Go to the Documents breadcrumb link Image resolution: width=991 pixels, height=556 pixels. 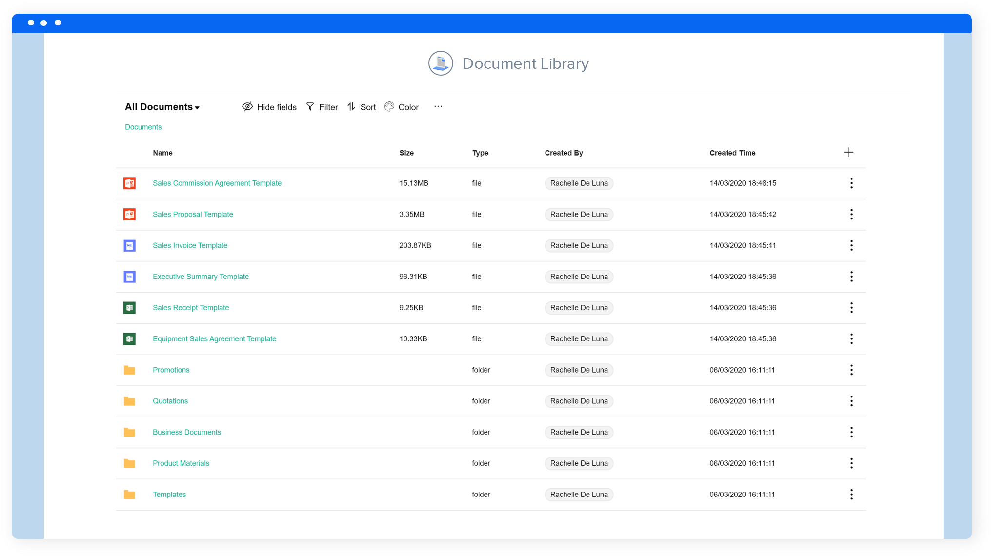(x=143, y=127)
